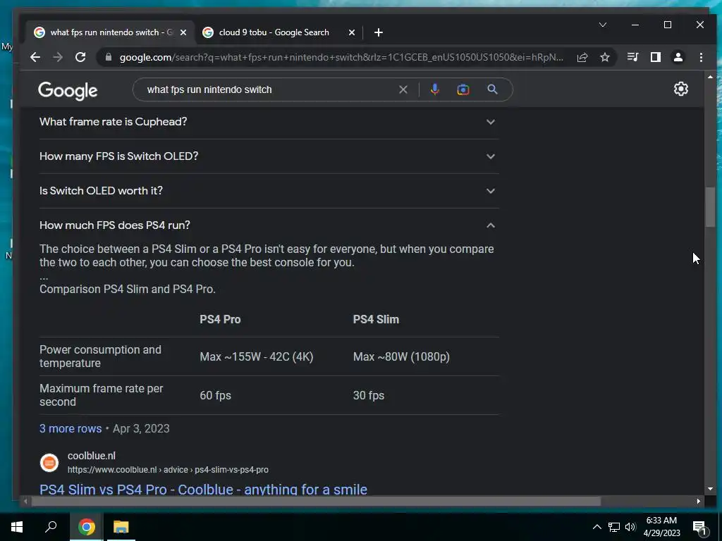Expand 'What frame rate is Cuphead?' question
Viewport: 722px width, 541px height.
269,122
